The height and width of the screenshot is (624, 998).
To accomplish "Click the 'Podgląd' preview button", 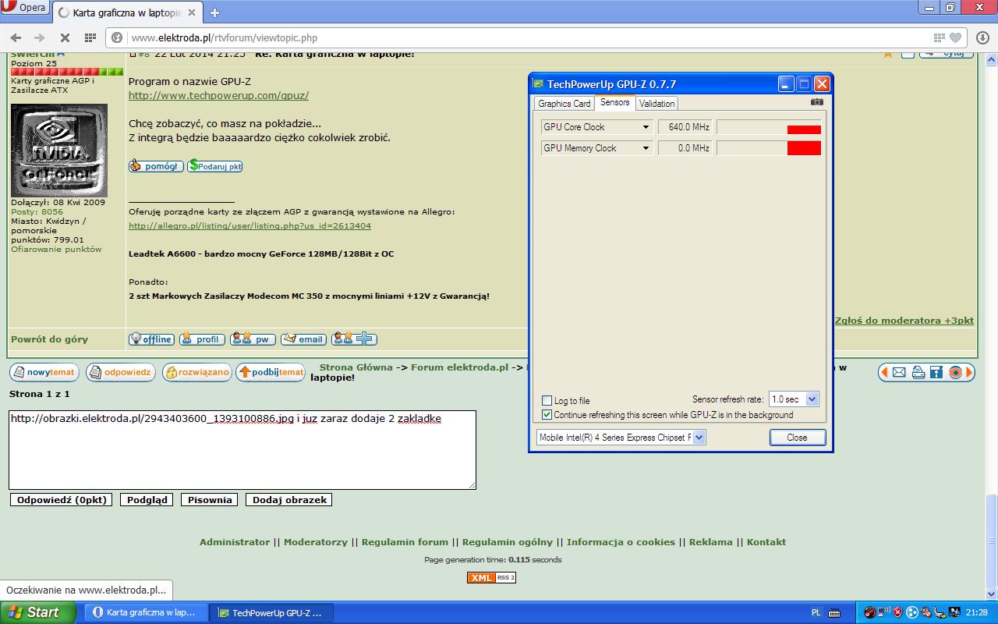I will click(147, 499).
